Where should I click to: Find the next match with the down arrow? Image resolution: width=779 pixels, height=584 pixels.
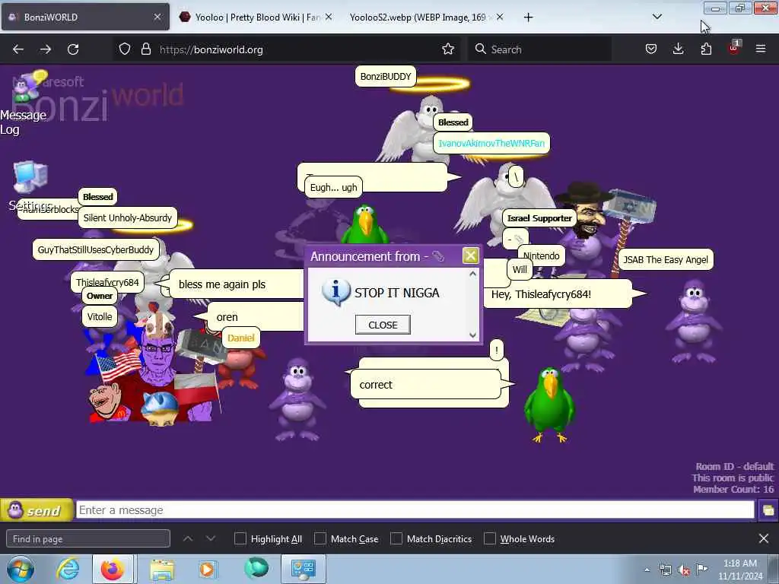click(211, 538)
